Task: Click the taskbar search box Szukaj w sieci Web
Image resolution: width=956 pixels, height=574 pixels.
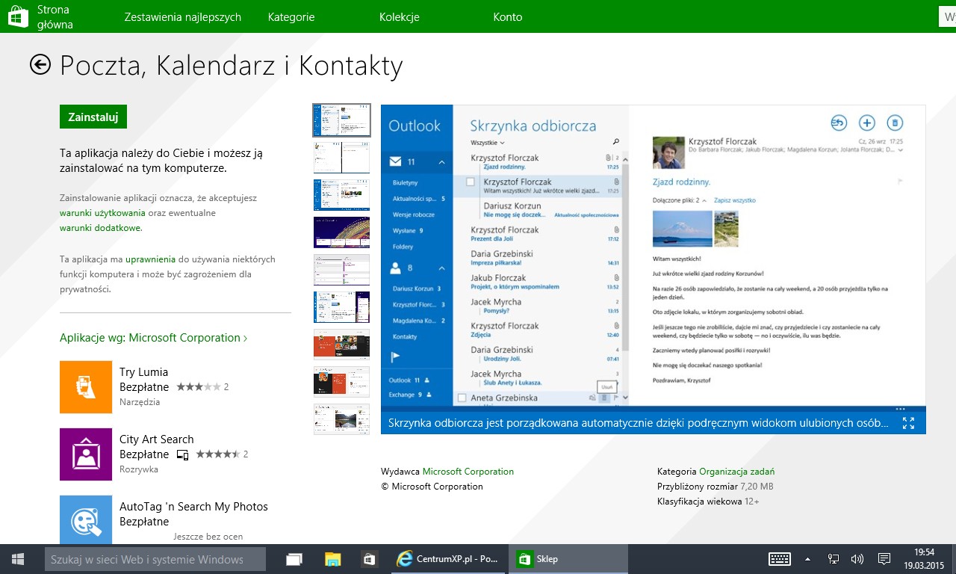Action: (155, 559)
